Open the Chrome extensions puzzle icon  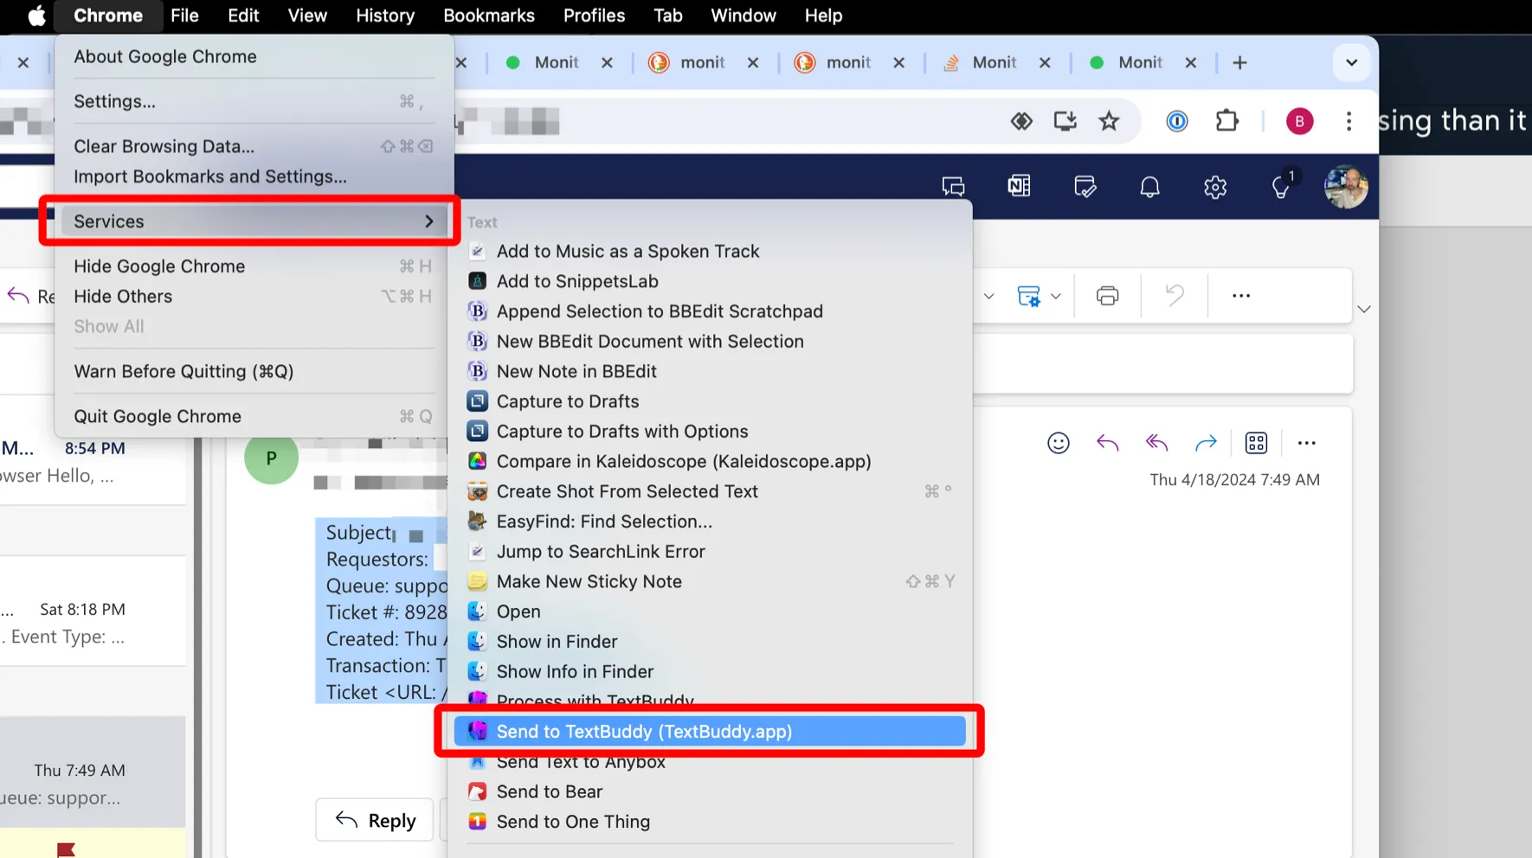1226,121
